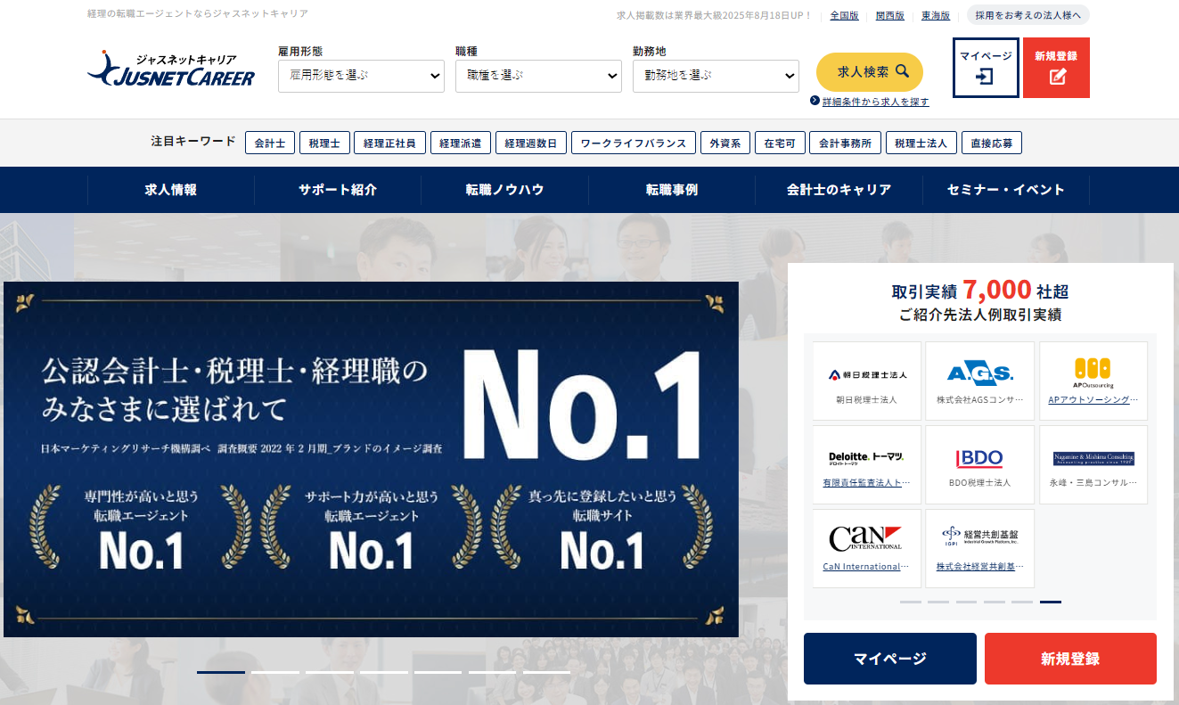The width and height of the screenshot is (1179, 705).
Task: Select the active last company carousel dot
Action: point(1051,602)
